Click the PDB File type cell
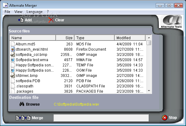The width and height of the screenshot is (186, 126). coord(84,81)
